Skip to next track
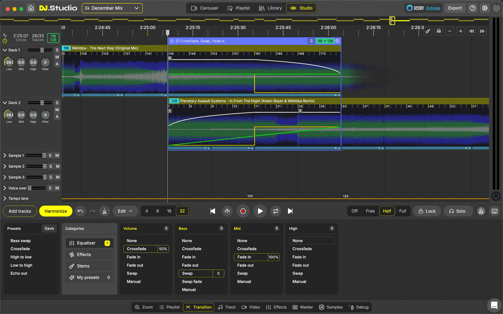 point(290,211)
